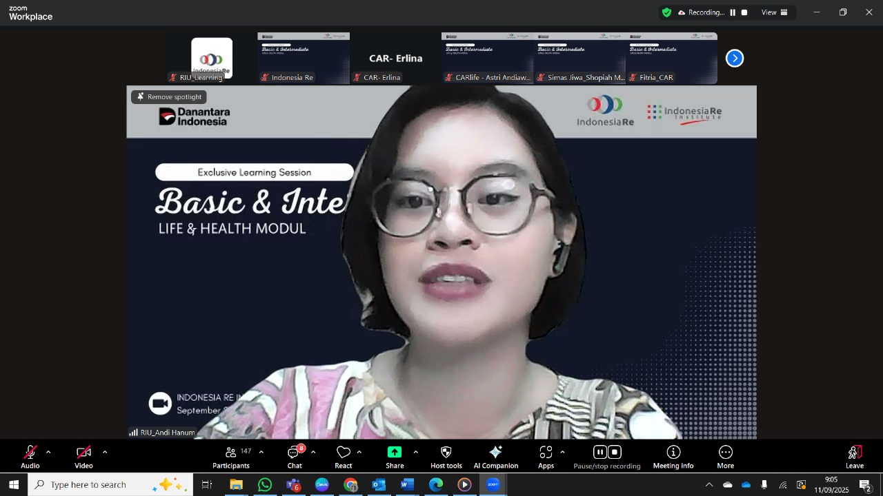Click Remove spotlight button
The height and width of the screenshot is (496, 883).
point(169,97)
